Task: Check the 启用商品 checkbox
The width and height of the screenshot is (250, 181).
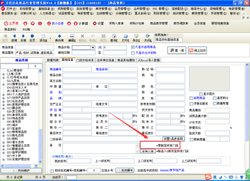Action: pos(191,98)
